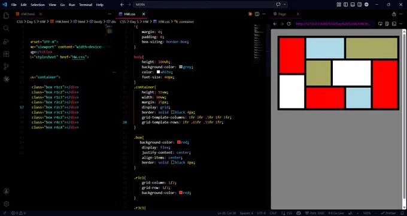This screenshot has width=407, height=216.
Task: Click the lock icon in the Page tab group
Action: [394, 14]
